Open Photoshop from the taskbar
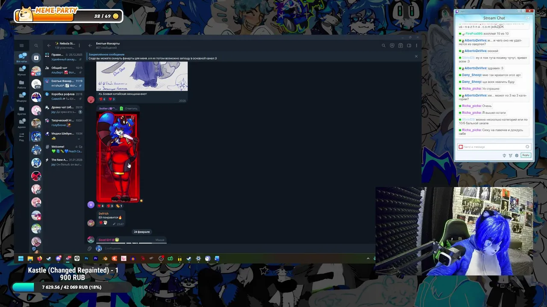547x307 pixels. coord(86,258)
